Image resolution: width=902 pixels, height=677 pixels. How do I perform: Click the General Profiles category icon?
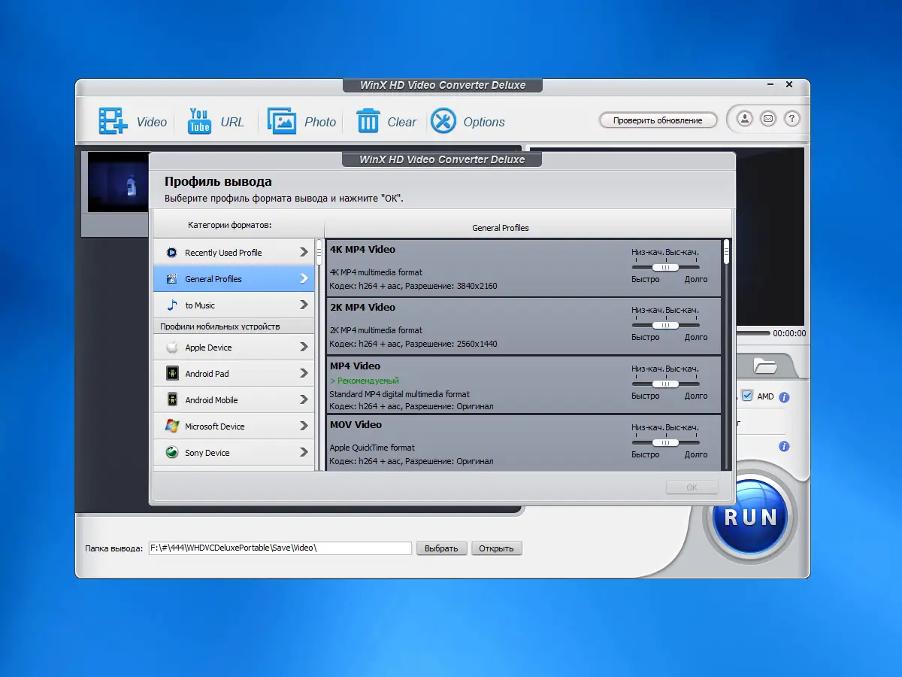pyautogui.click(x=171, y=279)
